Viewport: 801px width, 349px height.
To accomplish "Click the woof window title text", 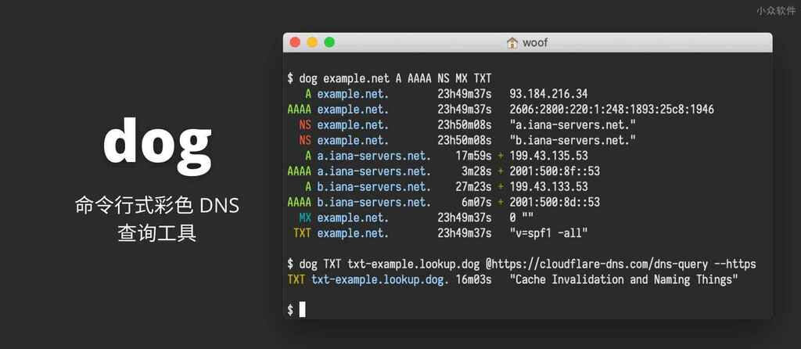I will [535, 43].
